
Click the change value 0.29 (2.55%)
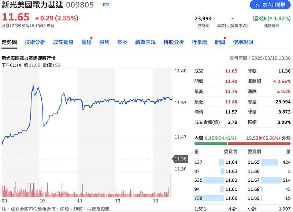click(x=57, y=18)
